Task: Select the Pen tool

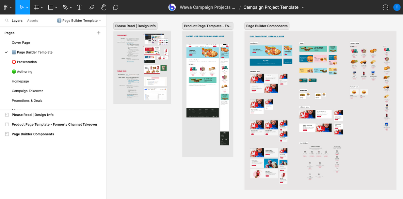Action: [65, 7]
